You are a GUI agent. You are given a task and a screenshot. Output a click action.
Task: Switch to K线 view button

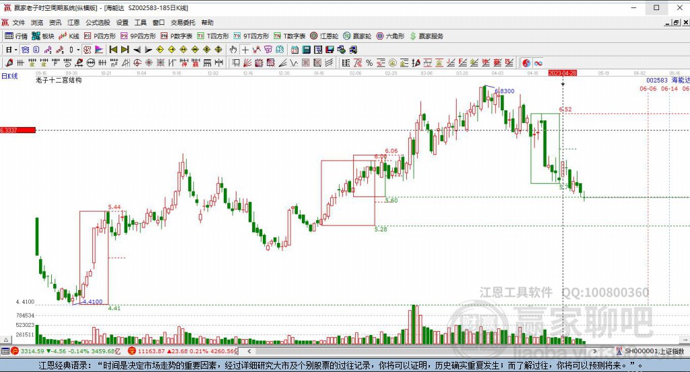tap(69, 36)
